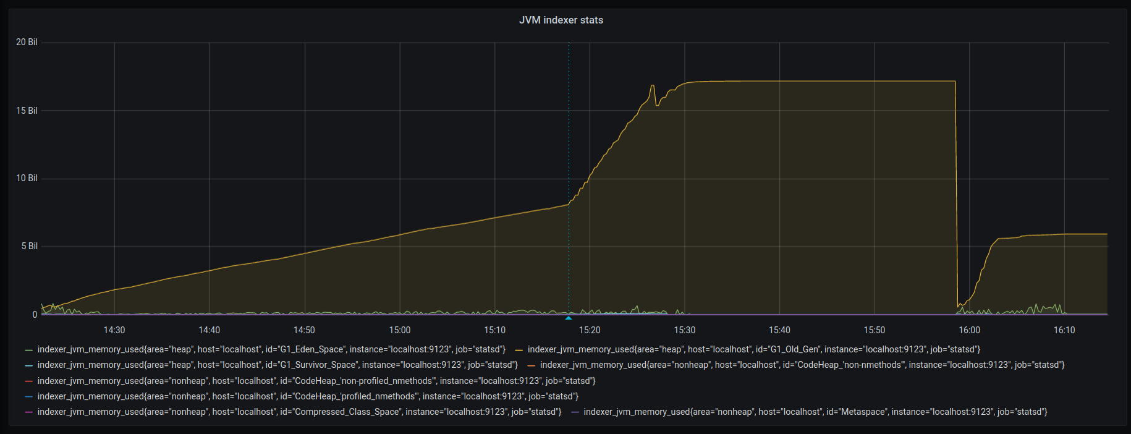Open color swatch for G1_Survivor_Space series

[28, 365]
